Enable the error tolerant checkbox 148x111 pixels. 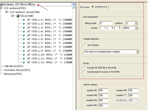pos(85,45)
